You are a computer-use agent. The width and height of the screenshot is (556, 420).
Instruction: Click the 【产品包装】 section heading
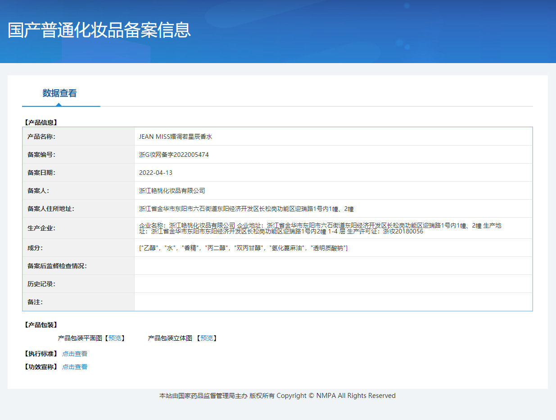[x=41, y=325]
